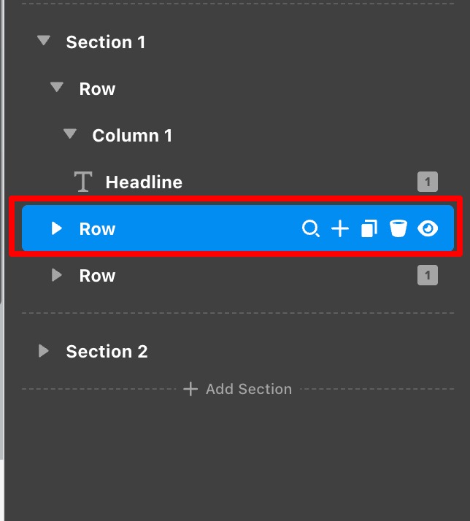The height and width of the screenshot is (521, 470).
Task: Select the Section 1 label
Action: [x=106, y=42]
